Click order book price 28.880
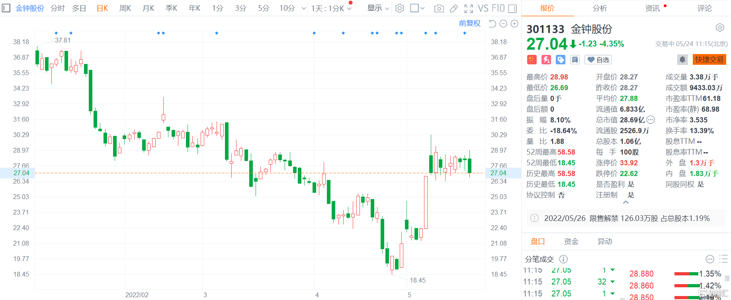The image size is (731, 300). click(x=641, y=274)
